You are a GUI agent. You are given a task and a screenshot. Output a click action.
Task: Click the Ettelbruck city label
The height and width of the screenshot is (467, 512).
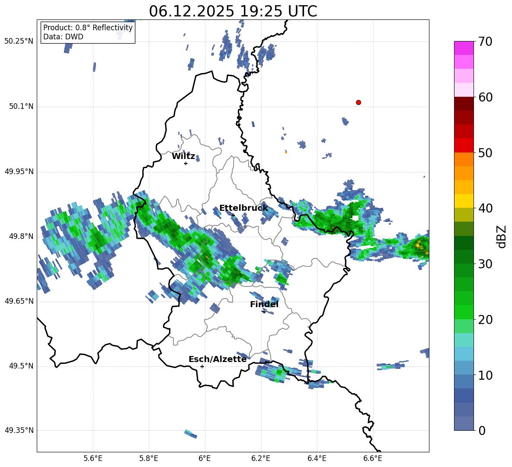coord(243,208)
